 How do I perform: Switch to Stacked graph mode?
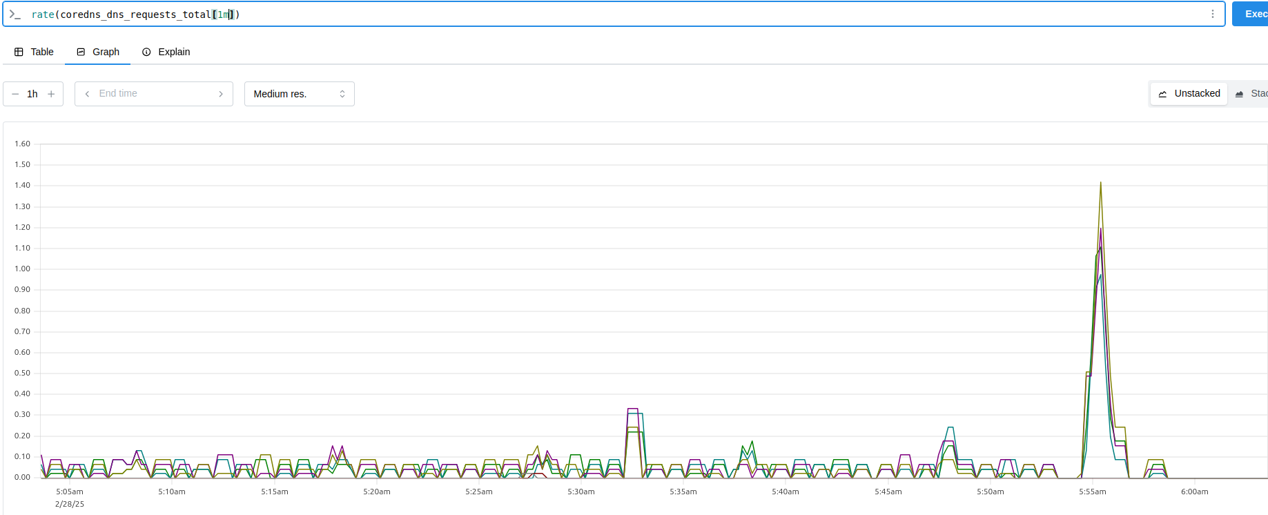[x=1250, y=93]
